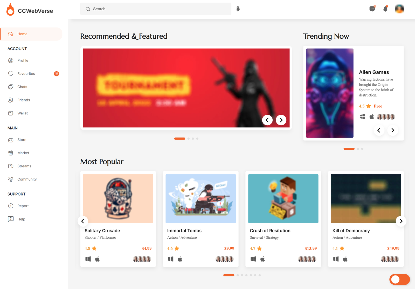Open the messages chat bubble icon
415x289 pixels.
pos(372,9)
